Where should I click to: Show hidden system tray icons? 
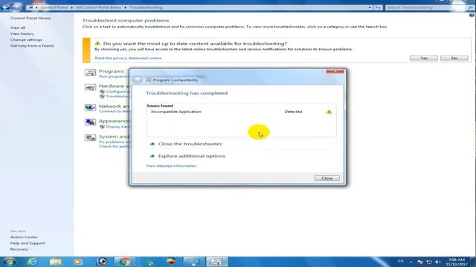click(411, 262)
